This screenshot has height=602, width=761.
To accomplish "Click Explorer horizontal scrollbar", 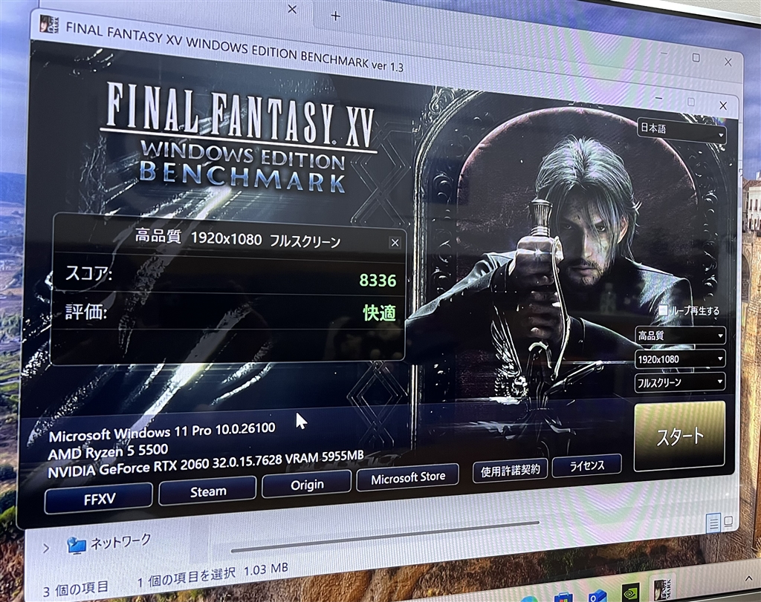I will (385, 536).
